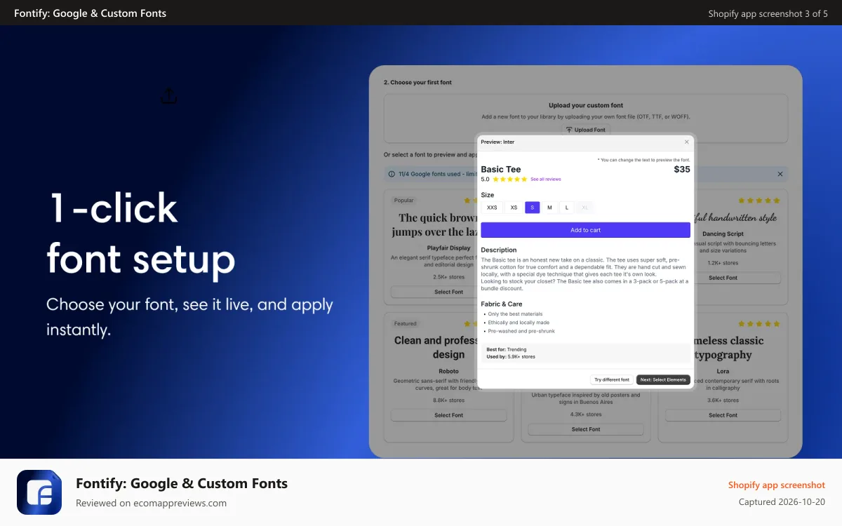Click the Roboto font name

448,371
